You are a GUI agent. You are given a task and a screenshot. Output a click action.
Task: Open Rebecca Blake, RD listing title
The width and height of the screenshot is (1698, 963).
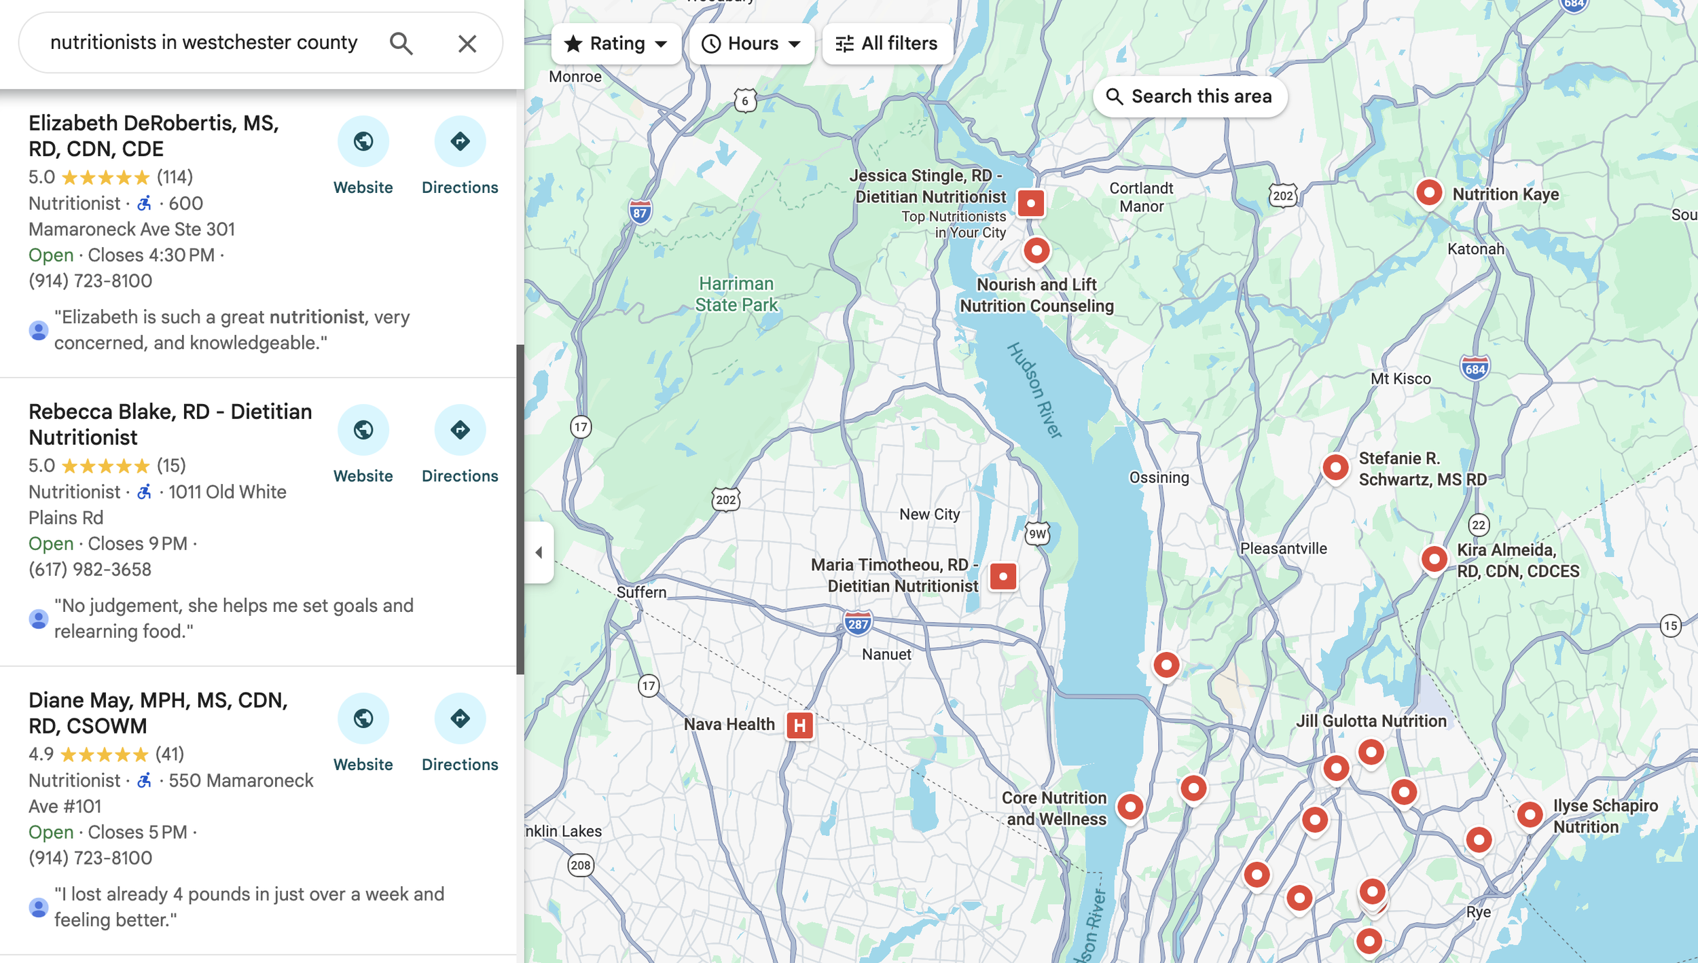(x=170, y=424)
